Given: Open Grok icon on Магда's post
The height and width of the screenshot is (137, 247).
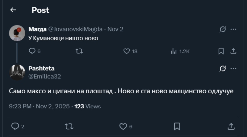Looking at the screenshot, I should click(x=223, y=29).
